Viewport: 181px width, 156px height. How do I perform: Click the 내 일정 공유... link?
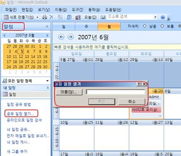18,129
